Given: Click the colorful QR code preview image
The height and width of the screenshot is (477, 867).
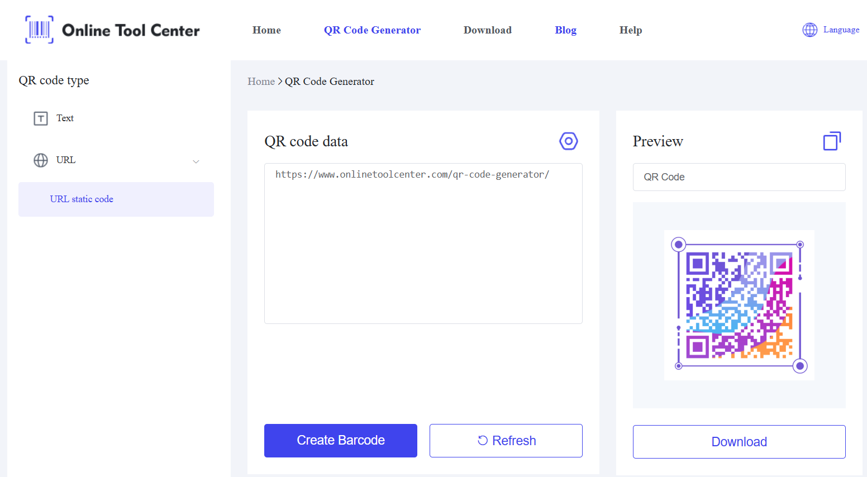Looking at the screenshot, I should click(x=739, y=305).
